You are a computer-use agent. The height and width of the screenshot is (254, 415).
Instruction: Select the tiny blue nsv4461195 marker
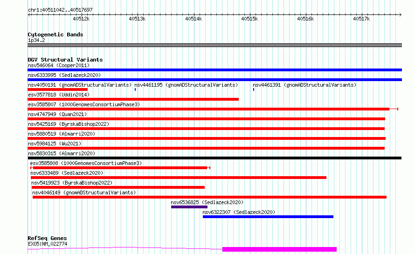click(x=135, y=89)
